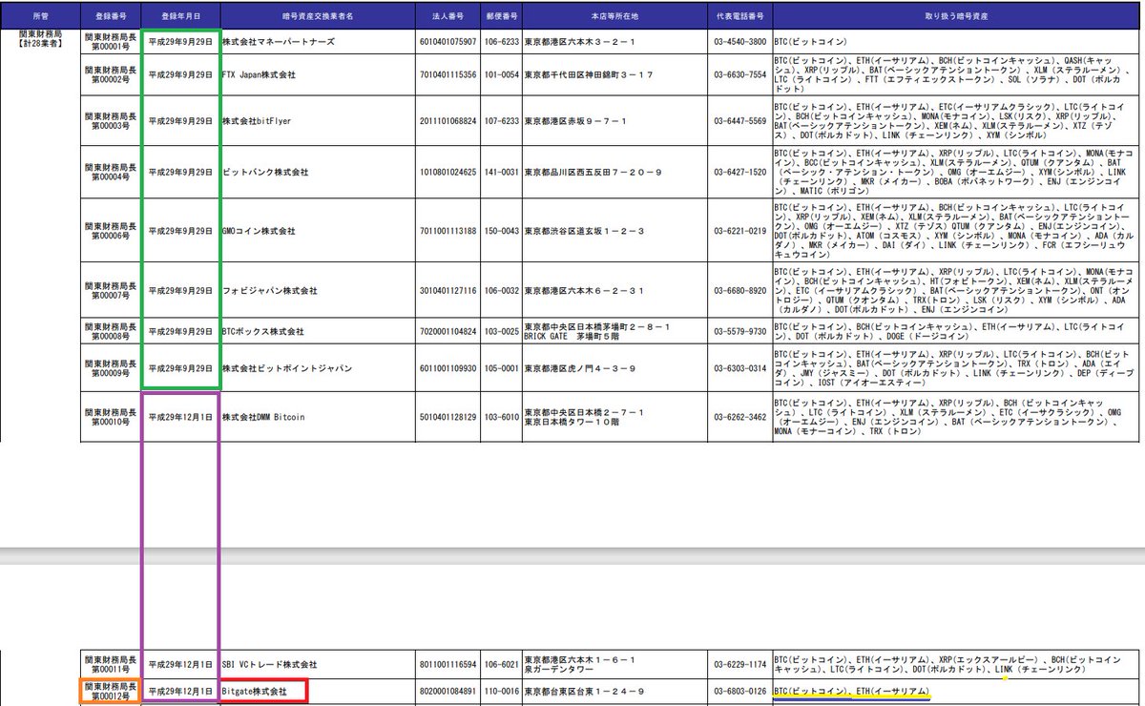This screenshot has width=1145, height=706.
Task: Select corporate number 6010401075907
Action: tap(447, 43)
